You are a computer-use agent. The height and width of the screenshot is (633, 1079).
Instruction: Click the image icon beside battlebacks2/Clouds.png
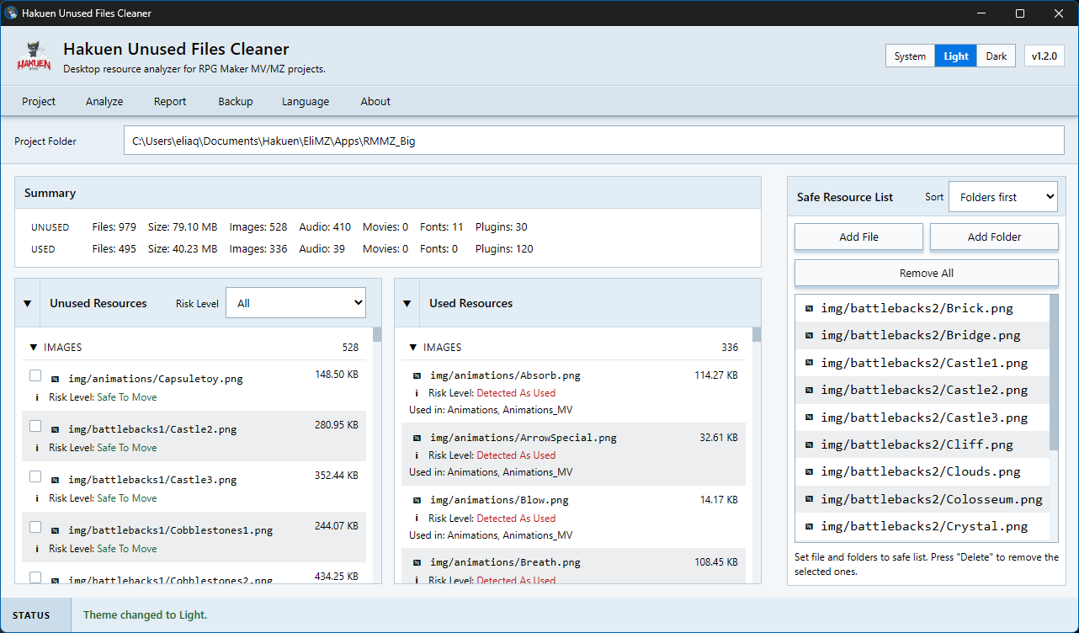pyautogui.click(x=809, y=471)
